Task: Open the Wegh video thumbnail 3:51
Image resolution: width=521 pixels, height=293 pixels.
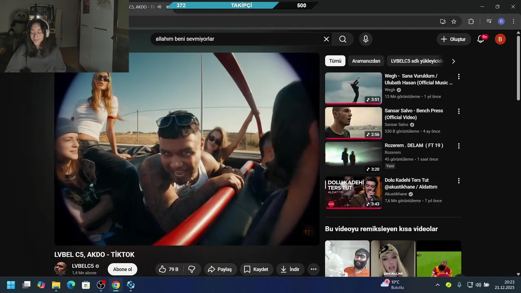Action: click(x=353, y=88)
